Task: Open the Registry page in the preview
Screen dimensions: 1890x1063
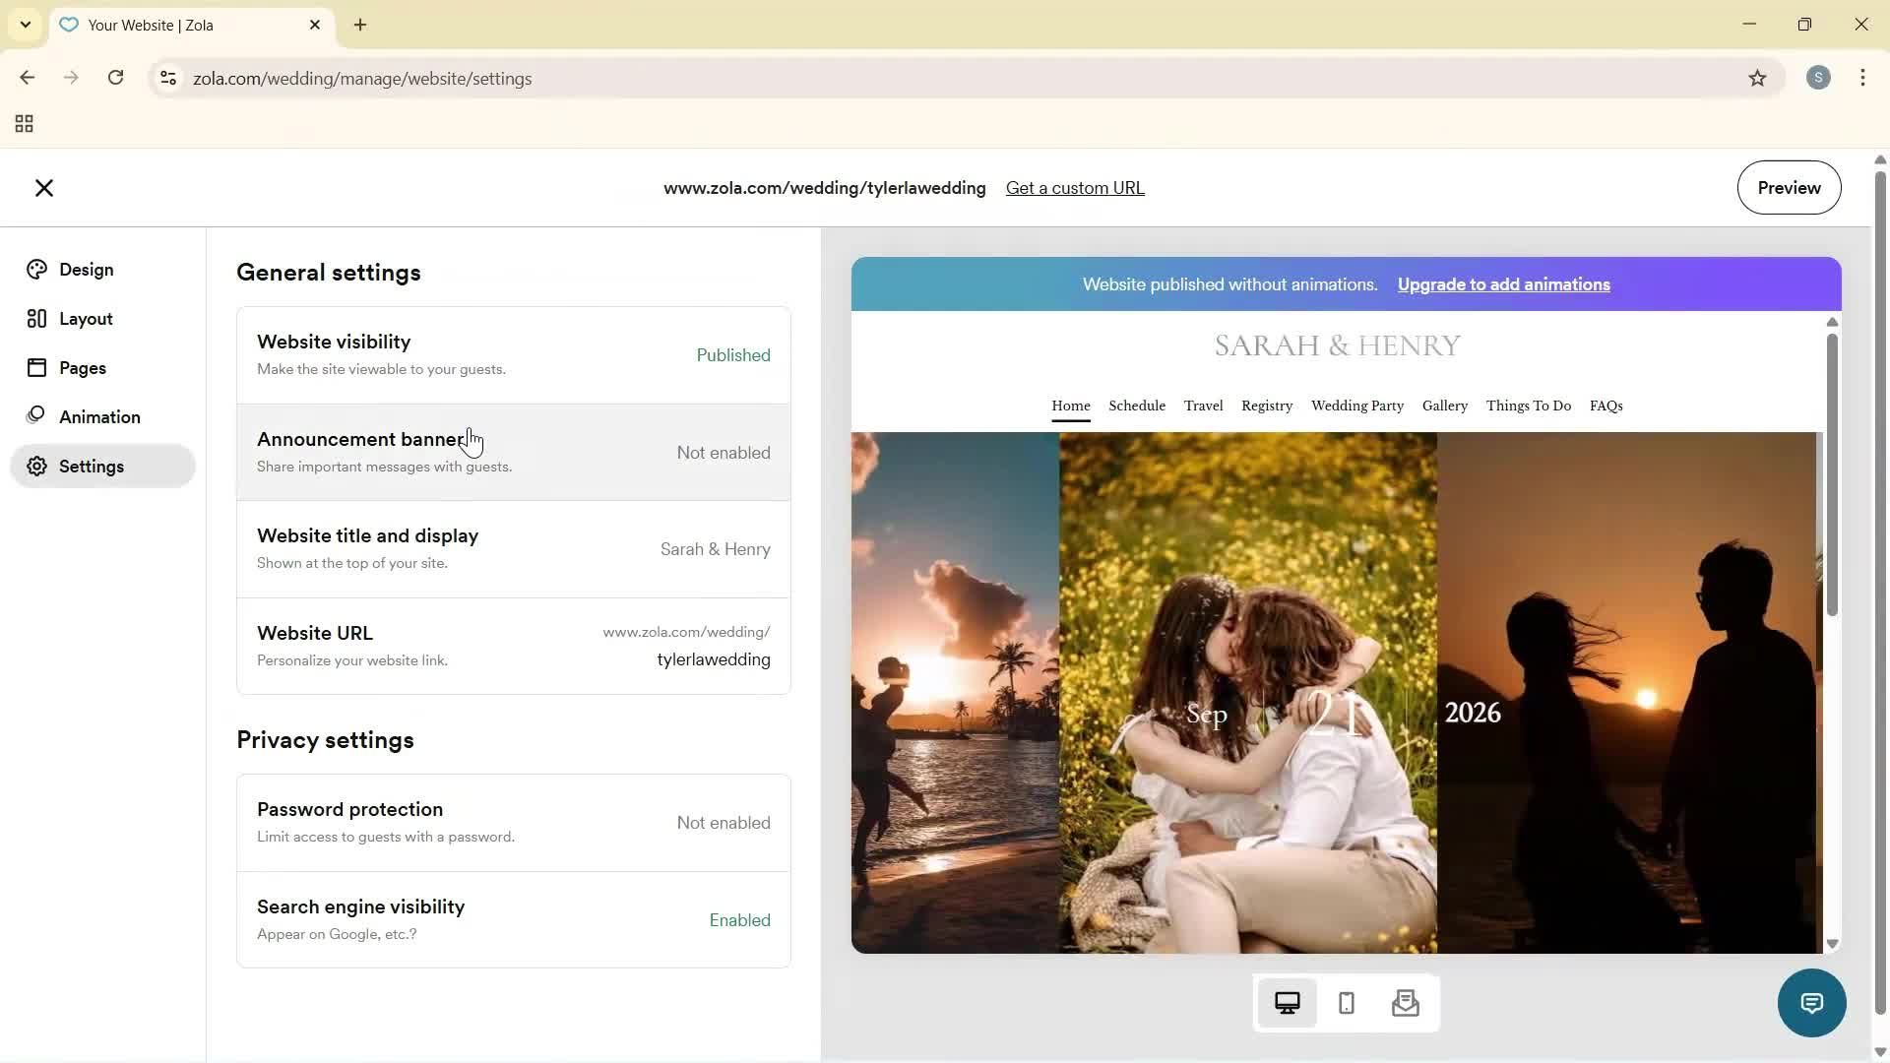Action: [x=1266, y=406]
